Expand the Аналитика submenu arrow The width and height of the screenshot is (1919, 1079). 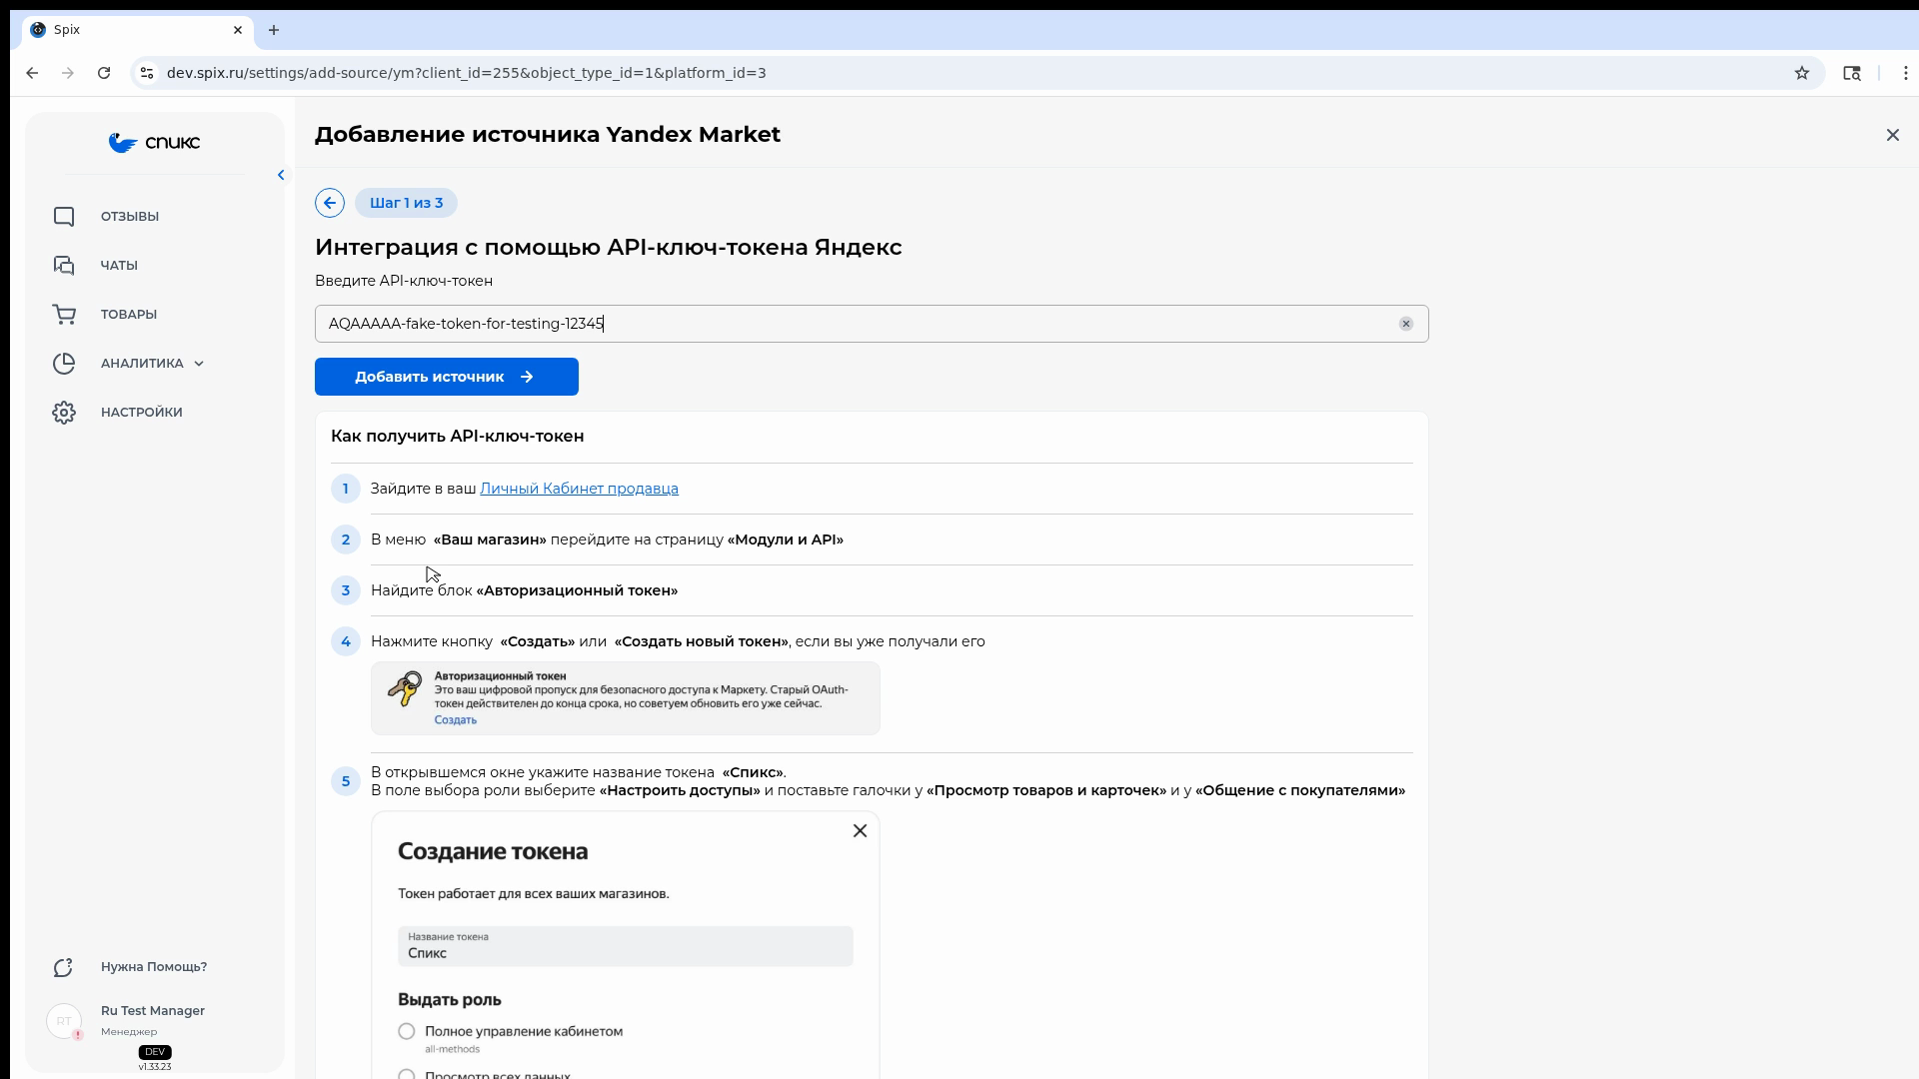tap(199, 364)
